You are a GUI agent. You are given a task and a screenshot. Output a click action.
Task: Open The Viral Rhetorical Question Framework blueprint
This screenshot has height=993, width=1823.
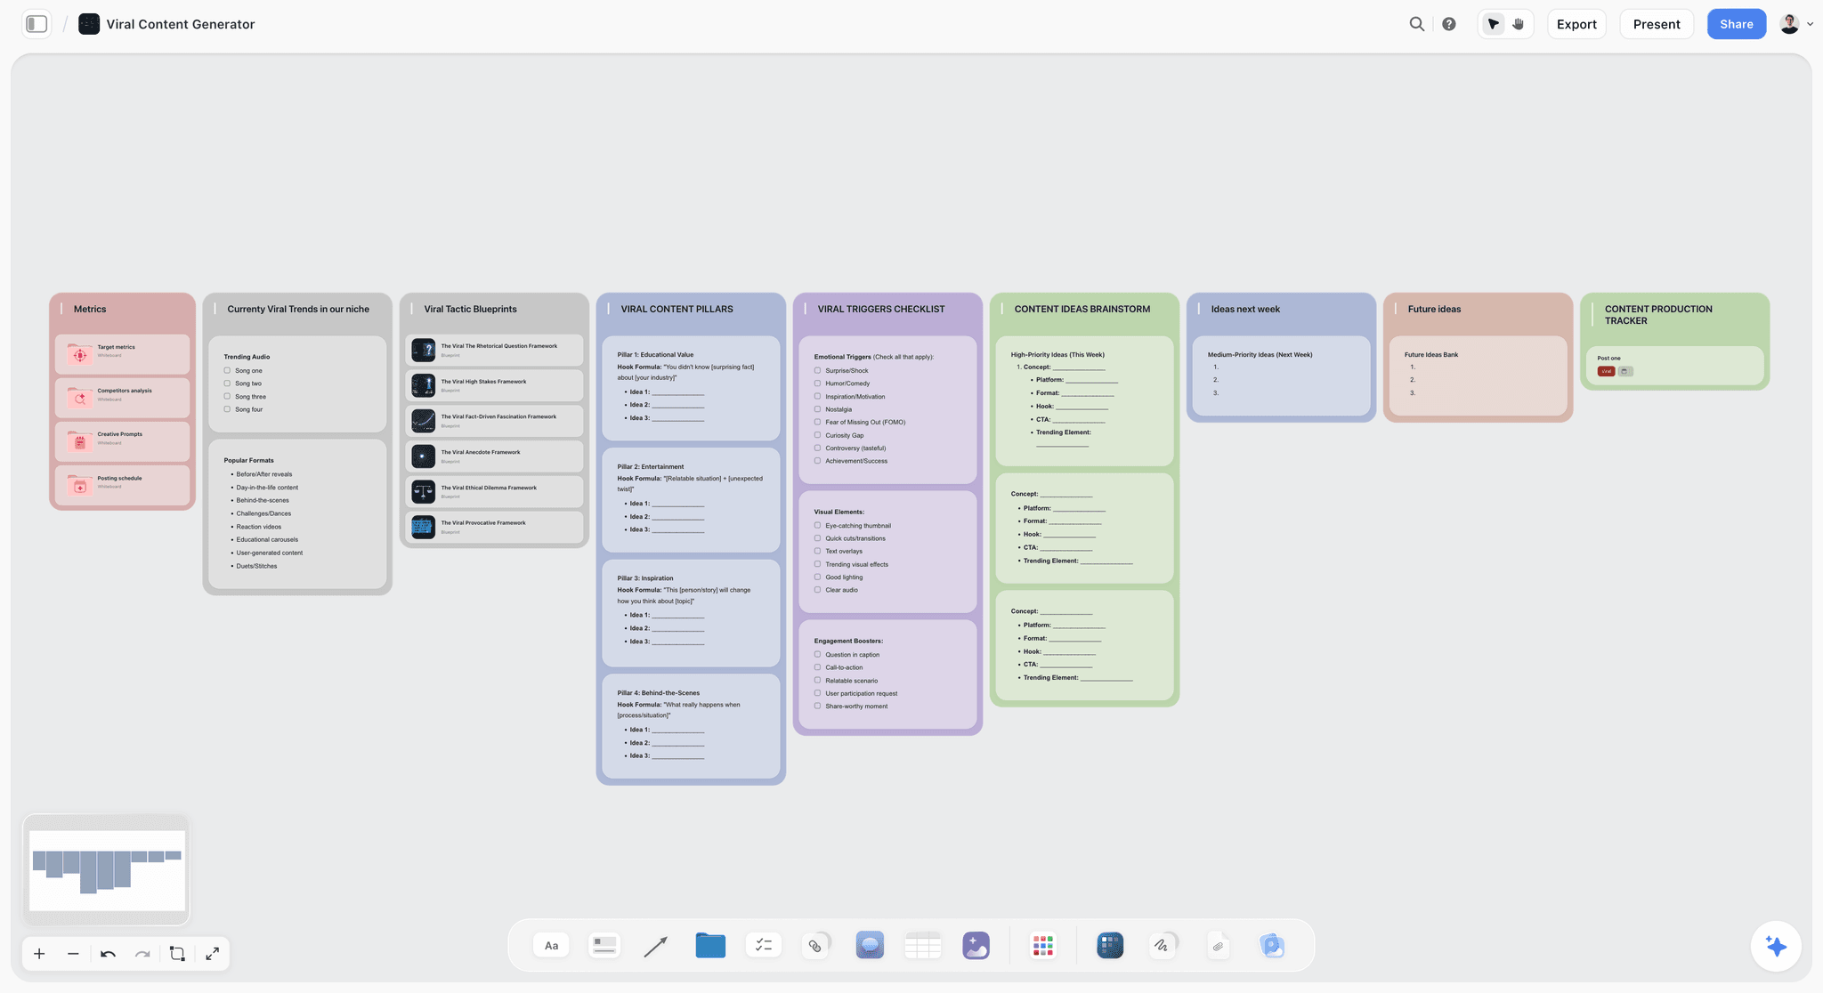point(494,350)
